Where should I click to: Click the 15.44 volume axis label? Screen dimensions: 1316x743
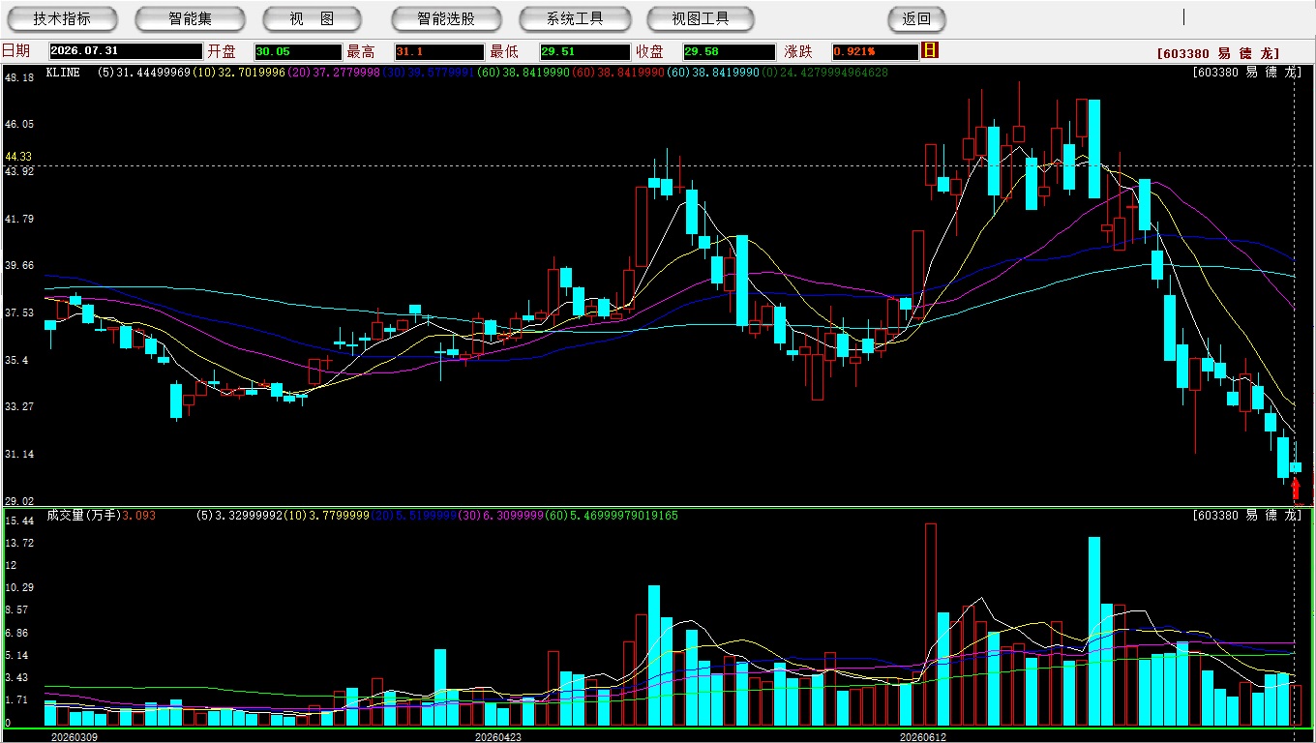click(18, 520)
